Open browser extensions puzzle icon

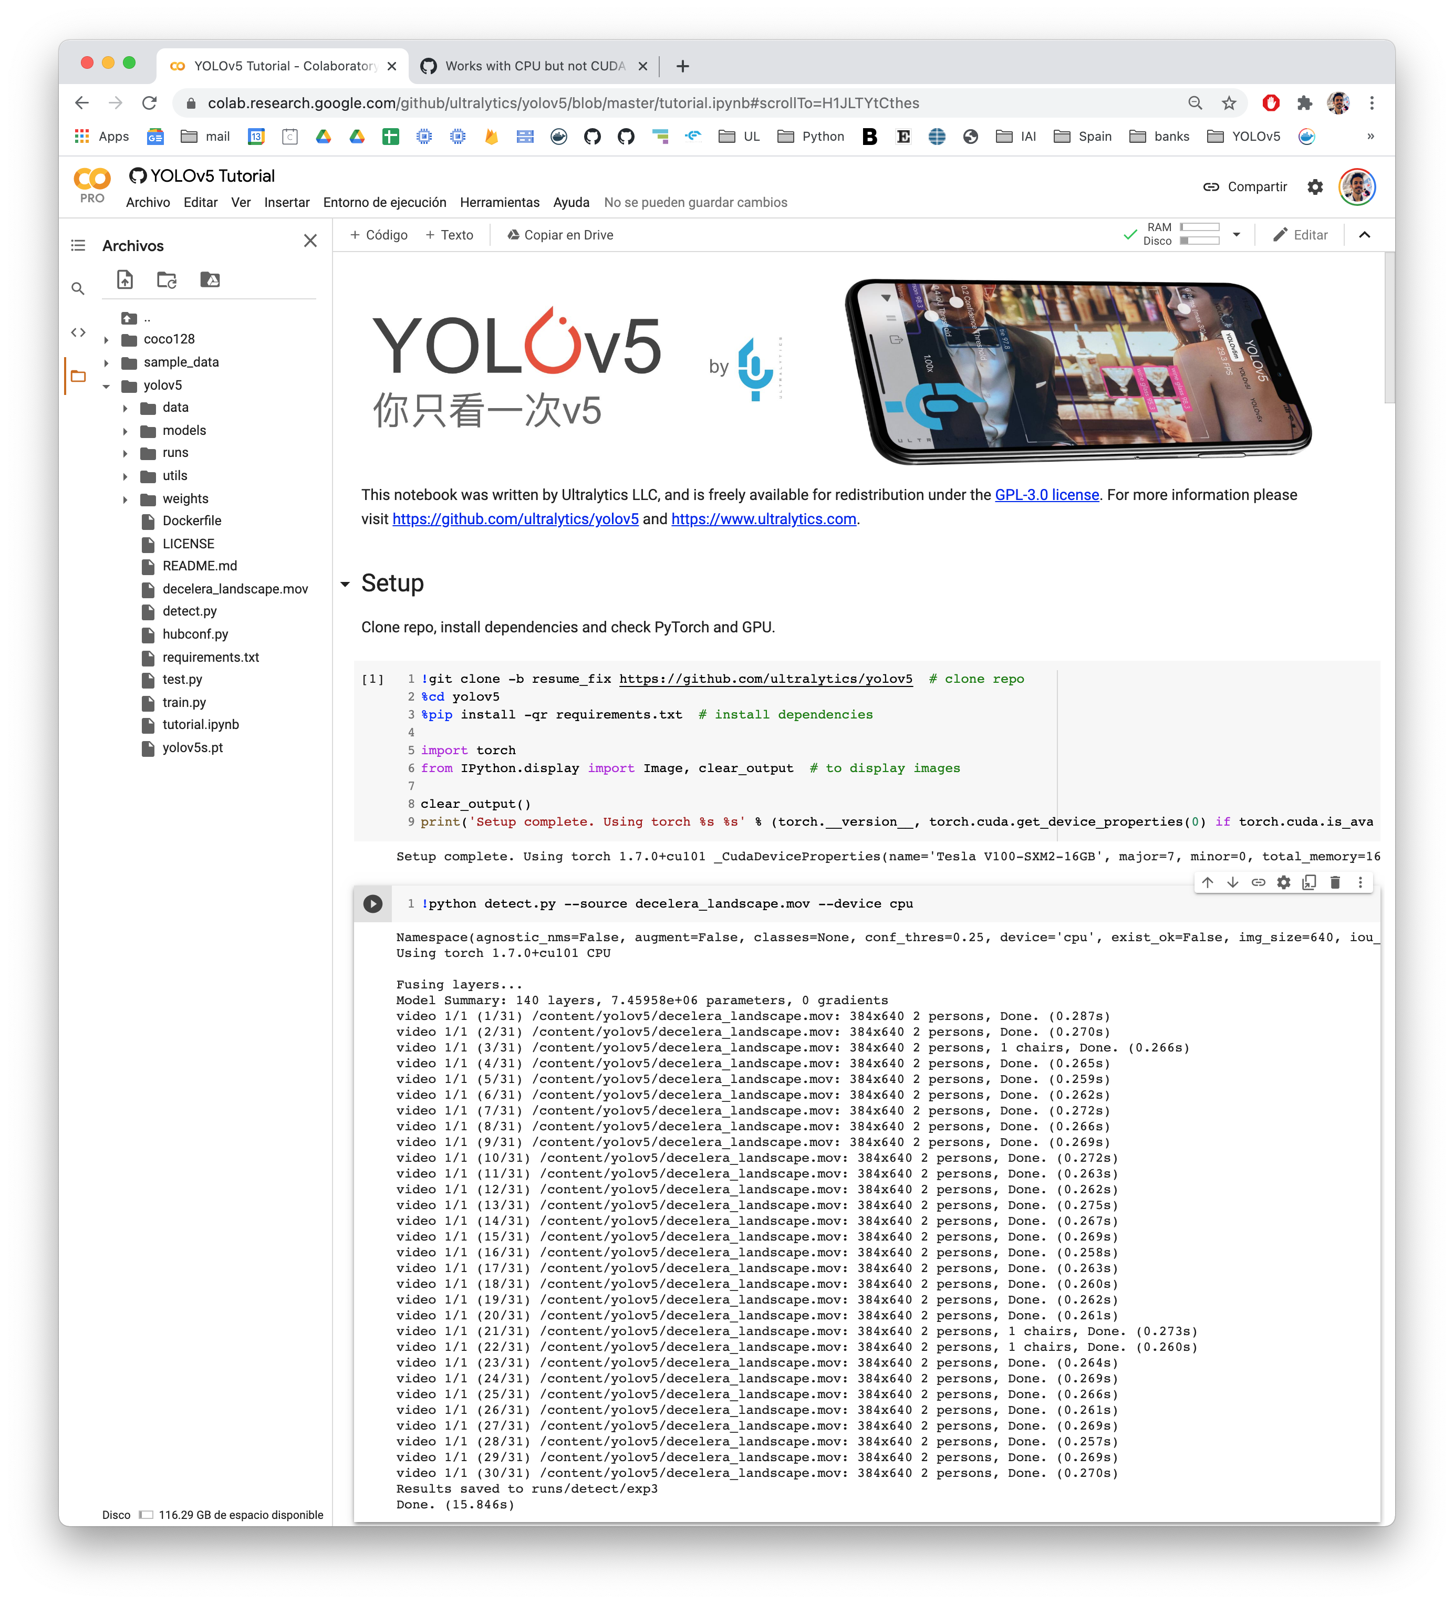click(x=1304, y=102)
